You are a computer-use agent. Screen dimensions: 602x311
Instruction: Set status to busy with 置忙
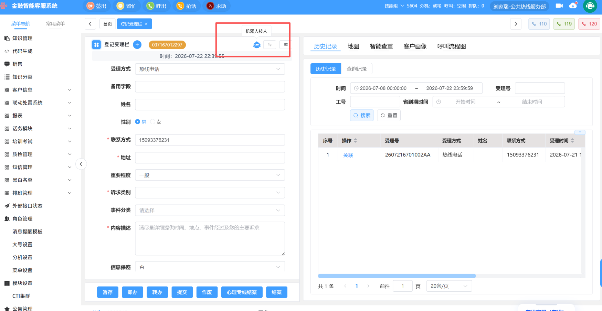coord(126,6)
